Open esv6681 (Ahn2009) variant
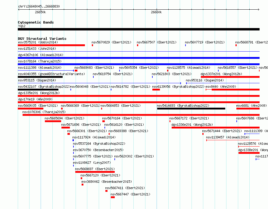 click(x=251, y=106)
